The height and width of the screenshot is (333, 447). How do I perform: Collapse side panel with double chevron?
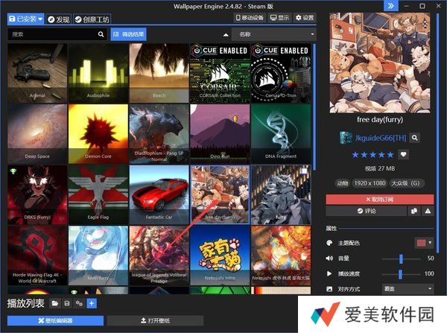tap(391, 6)
